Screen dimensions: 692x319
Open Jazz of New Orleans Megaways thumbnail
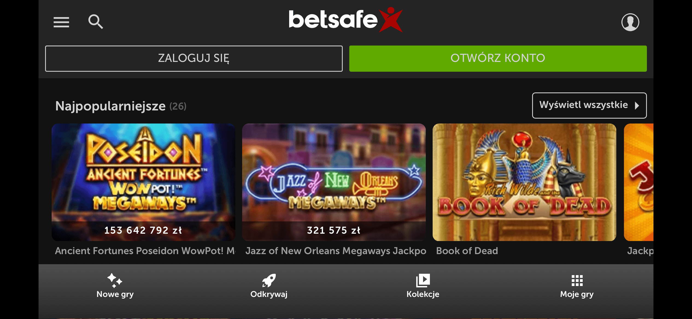pyautogui.click(x=334, y=182)
